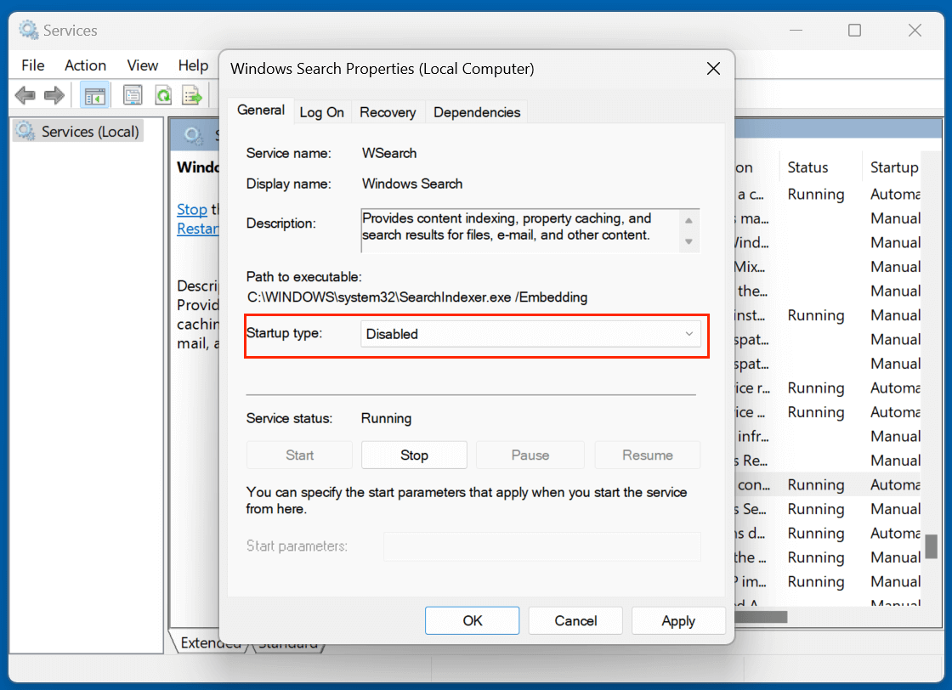View the Dependencies tab
Screen dimensions: 952x690
coord(476,111)
